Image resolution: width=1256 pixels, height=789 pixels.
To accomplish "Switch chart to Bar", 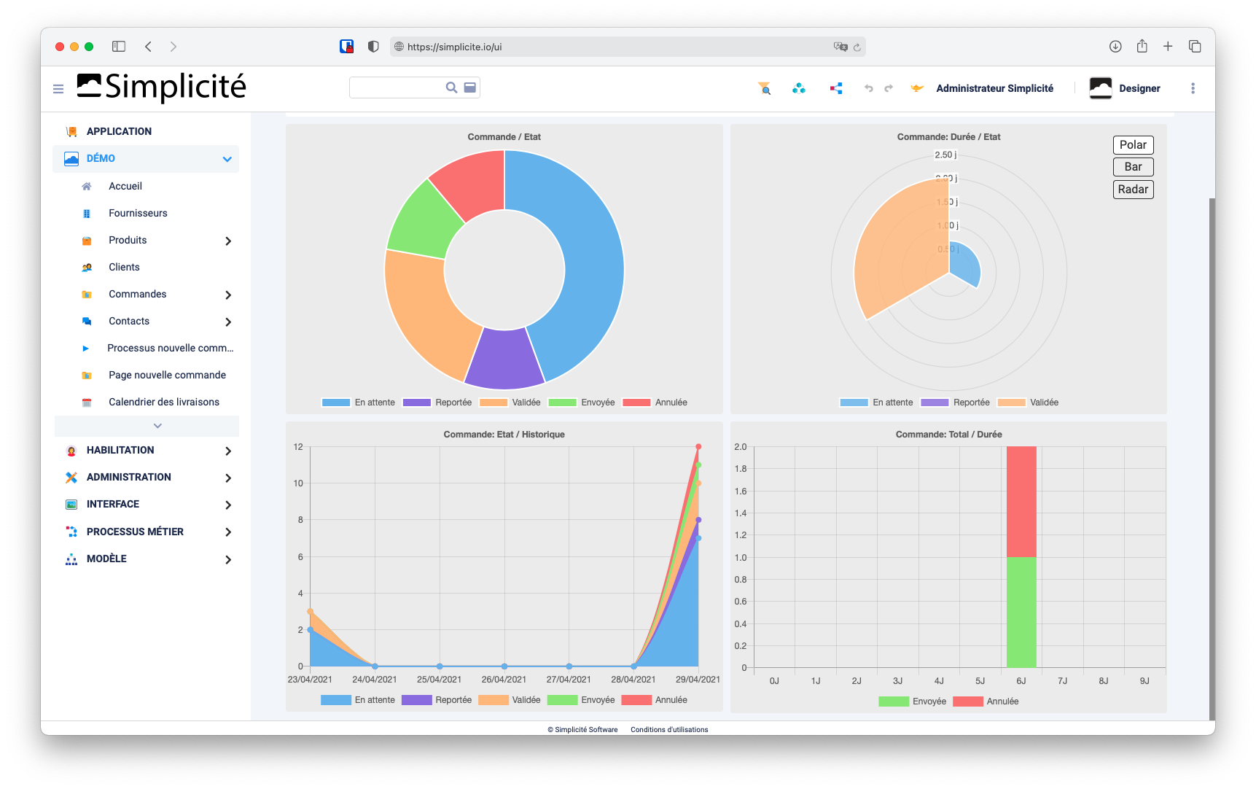I will [1133, 167].
